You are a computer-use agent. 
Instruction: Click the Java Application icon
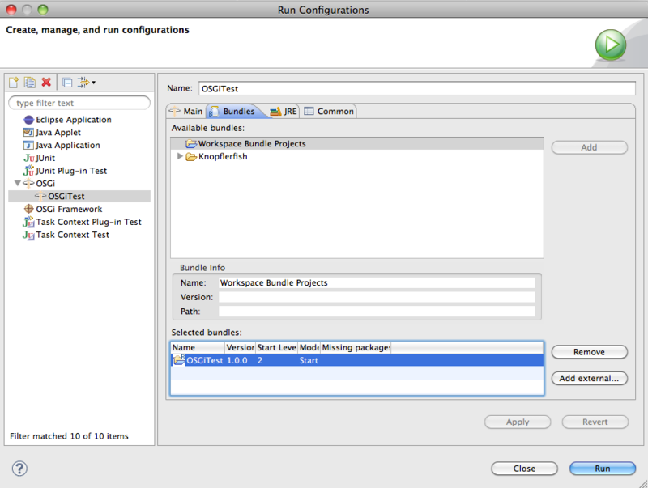[28, 146]
